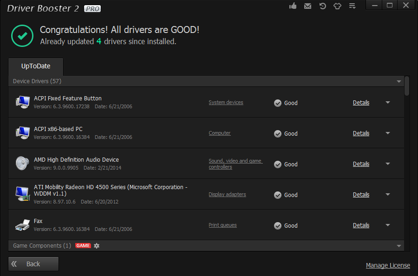Click the Back button
The image size is (418, 276).
pos(33,264)
